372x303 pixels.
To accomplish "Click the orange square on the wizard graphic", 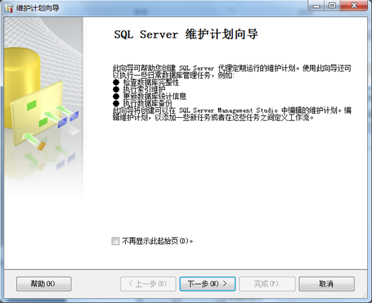I will click(x=41, y=146).
